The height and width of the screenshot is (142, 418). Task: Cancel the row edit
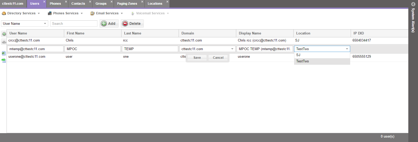coord(218,58)
